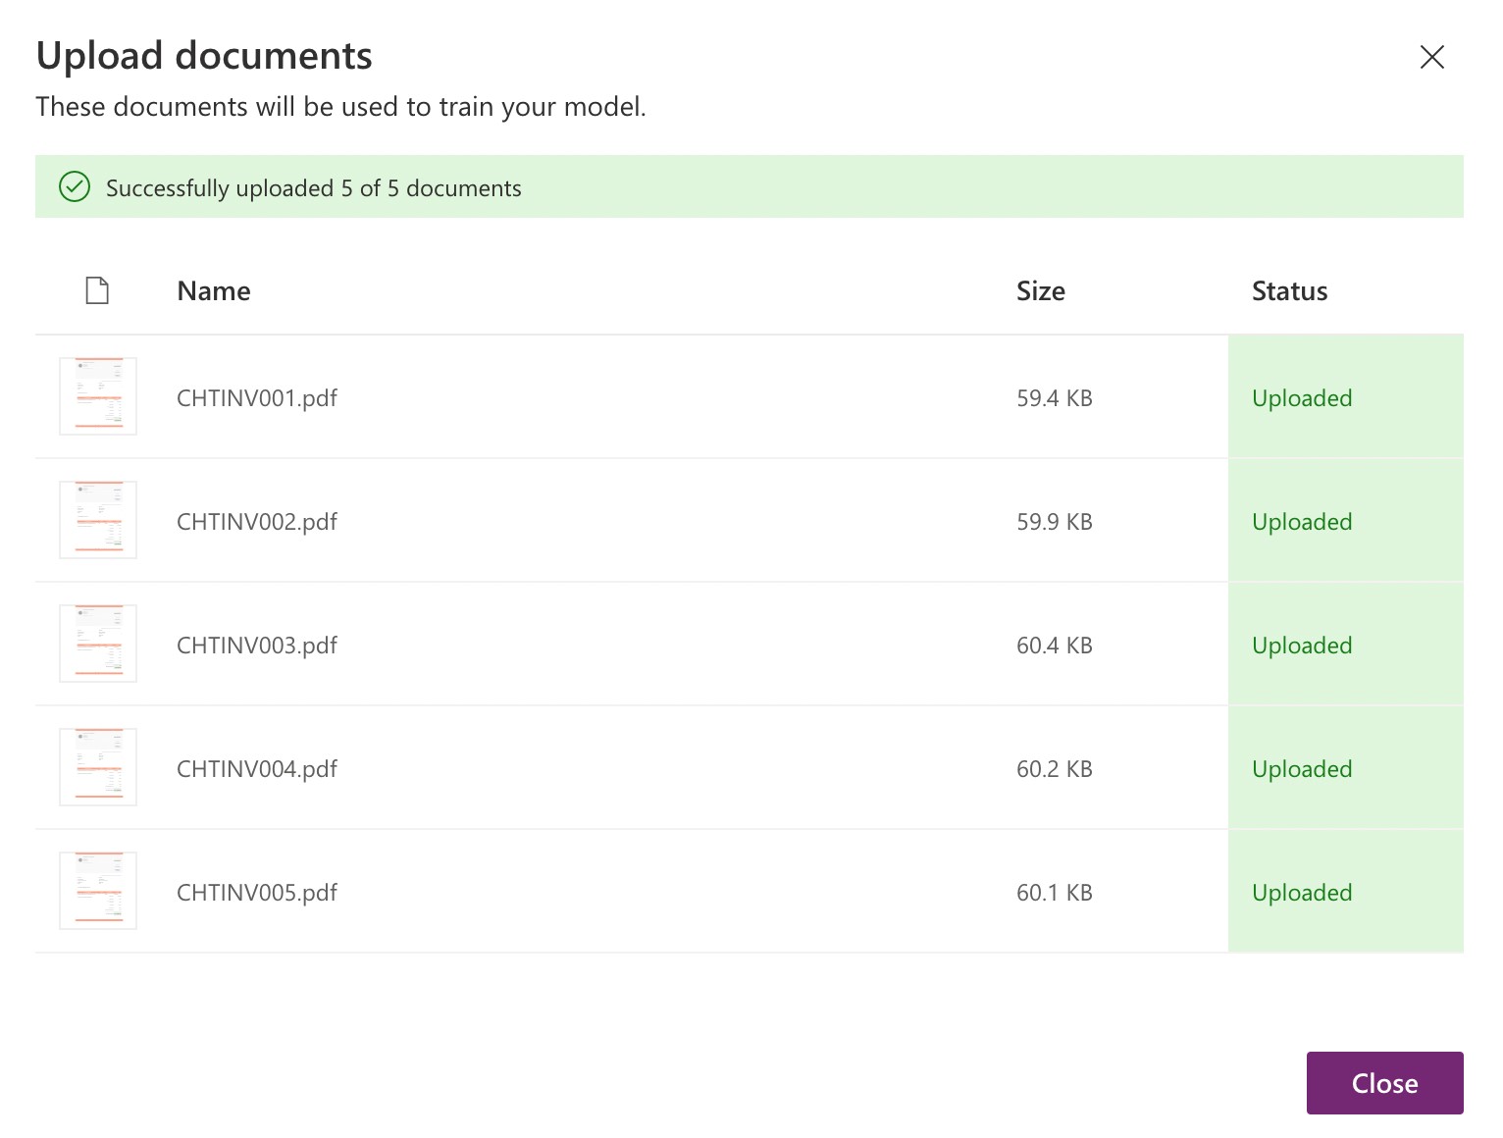Click the success banner message
The width and height of the screenshot is (1503, 1138).
point(313,187)
